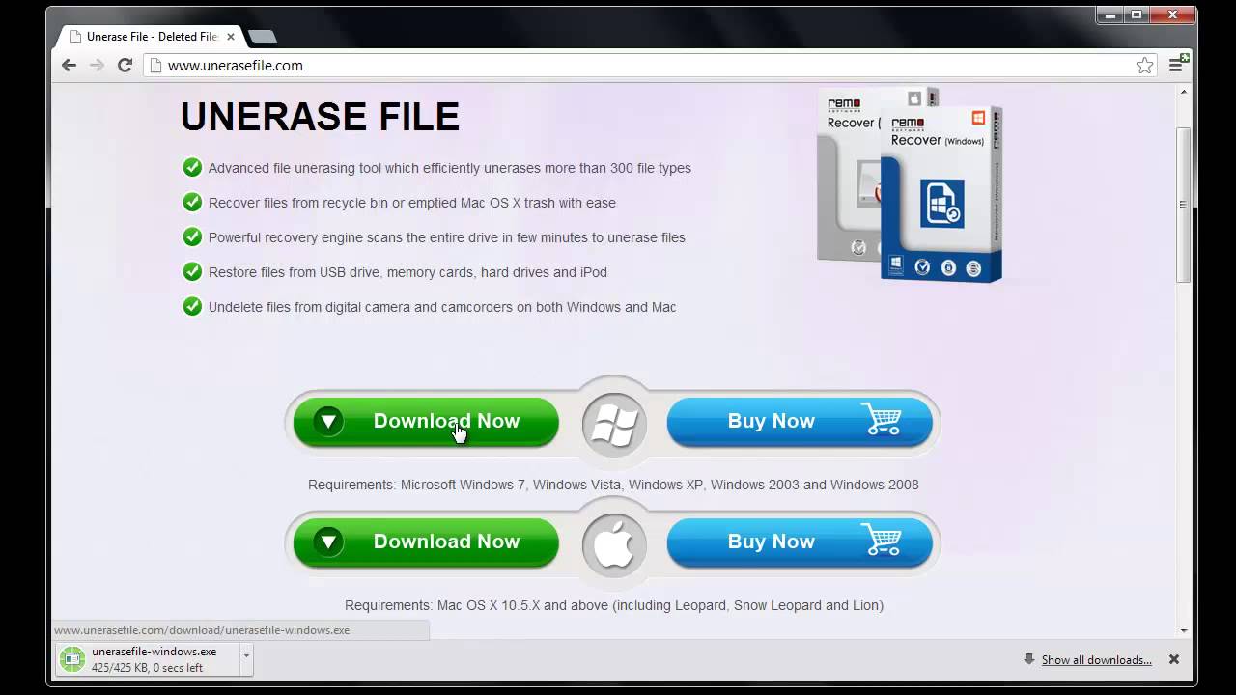
Task: Click the checkmark beside 'Recover files from recycle bin'
Action: tap(192, 202)
